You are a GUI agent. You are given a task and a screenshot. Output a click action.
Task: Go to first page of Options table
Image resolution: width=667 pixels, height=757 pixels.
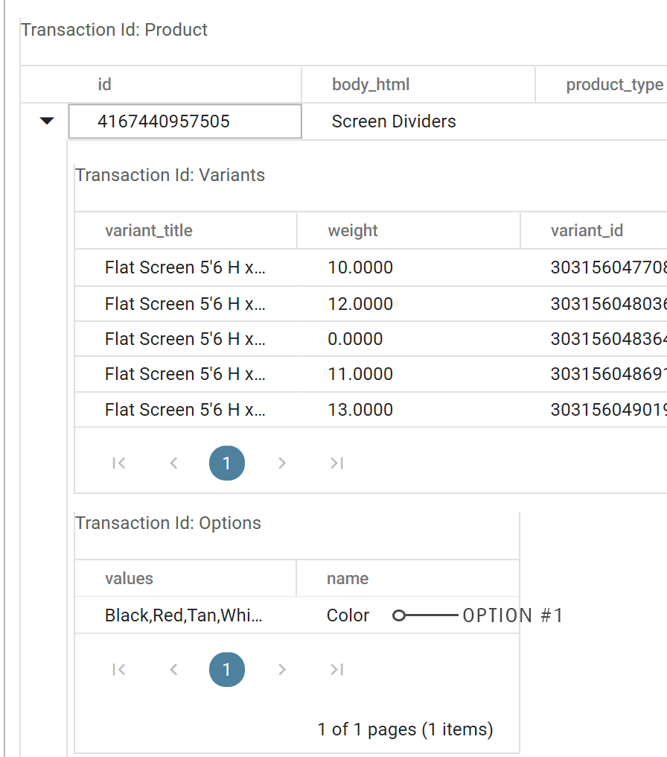[x=118, y=669]
